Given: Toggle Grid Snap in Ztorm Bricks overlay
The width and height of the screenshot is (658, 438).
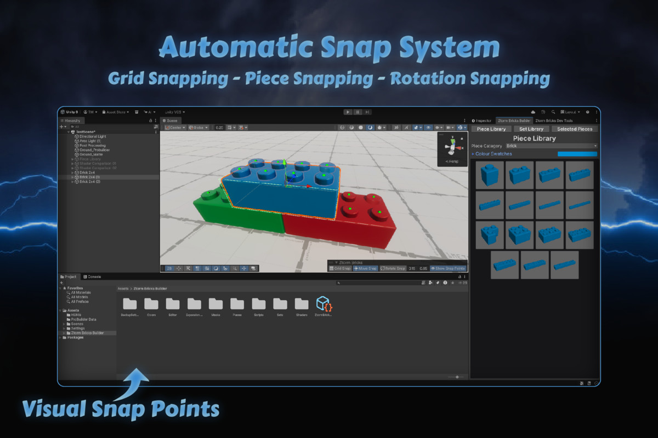Looking at the screenshot, I should (339, 268).
